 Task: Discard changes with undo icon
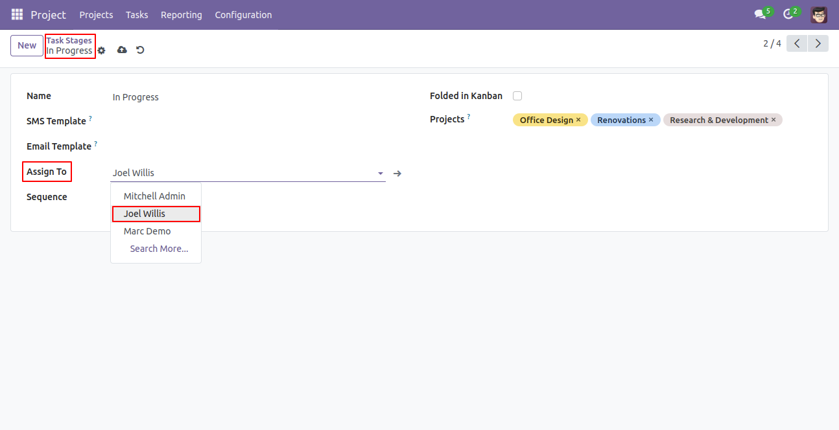coord(140,50)
